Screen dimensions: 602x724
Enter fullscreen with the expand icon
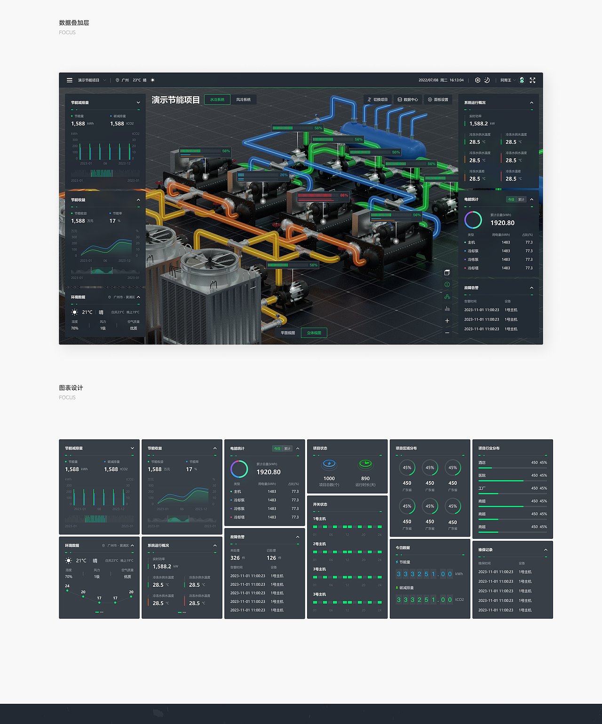click(532, 80)
